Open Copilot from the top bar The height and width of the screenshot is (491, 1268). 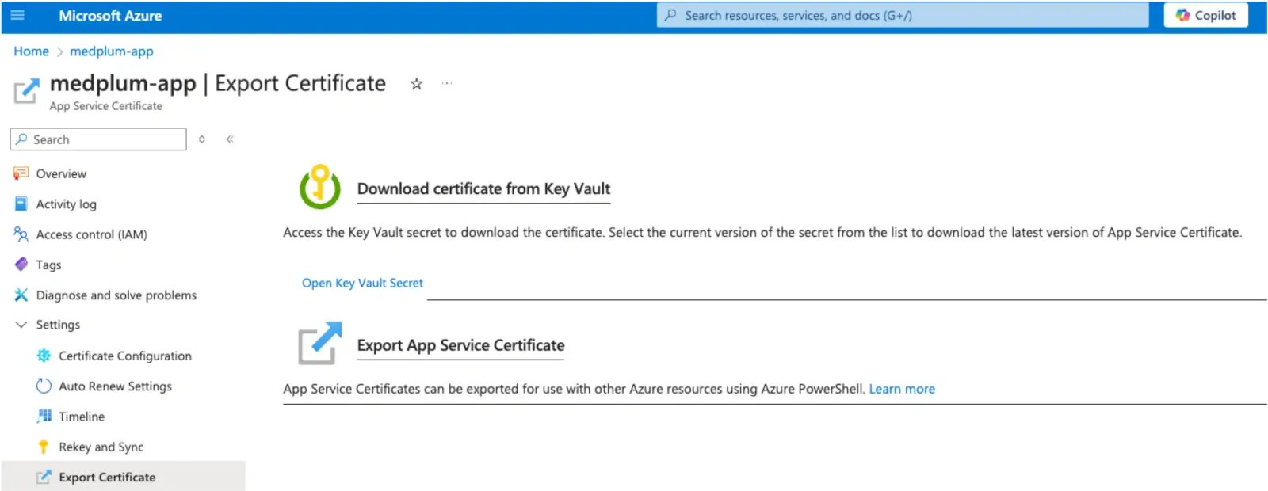[x=1205, y=15]
